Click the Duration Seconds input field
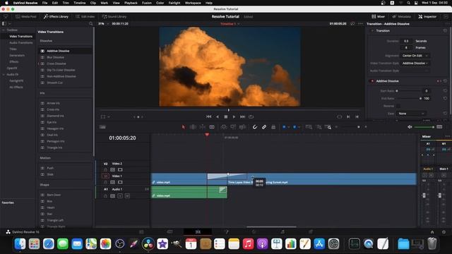This screenshot has width=452, height=254. (406, 41)
